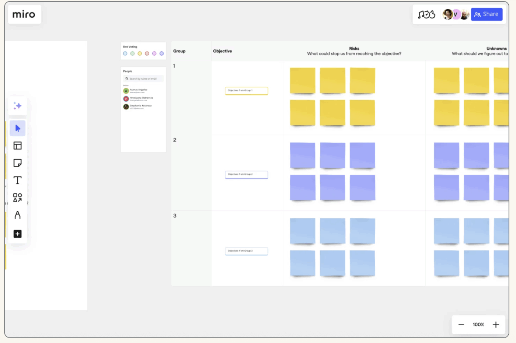Click the pink V collaborator avatar

456,14
